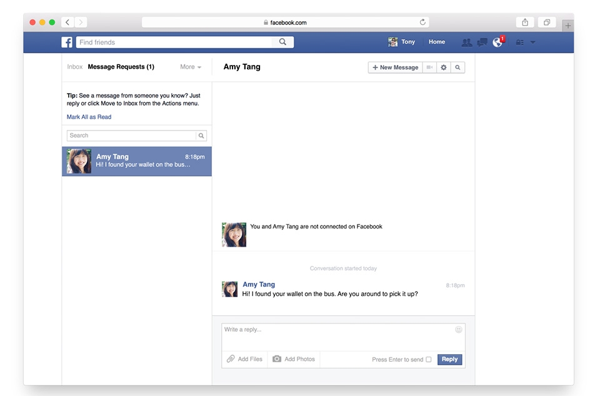Click Amy Tang's large profile thumbnail
Screen dimensions: 600x396
(234, 235)
